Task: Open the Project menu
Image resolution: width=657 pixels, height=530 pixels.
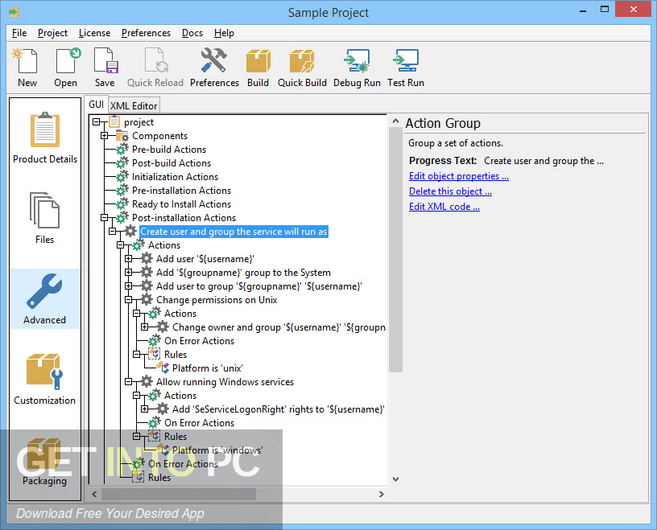Action: 52,33
